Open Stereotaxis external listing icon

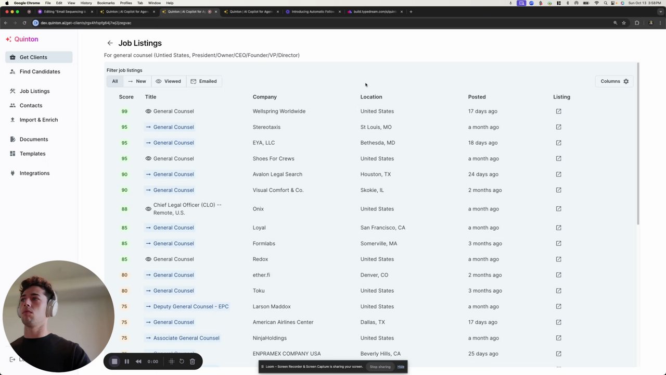click(x=558, y=127)
